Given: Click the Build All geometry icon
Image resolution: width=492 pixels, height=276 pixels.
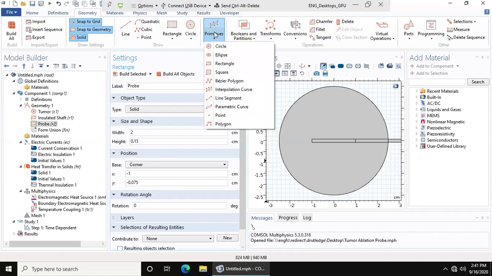Looking at the screenshot, I should tap(11, 30).
